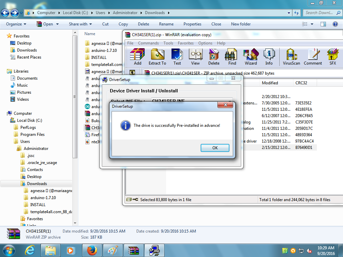The image size is (343, 257).
Task: Open the Windows Start button
Action: (9, 250)
